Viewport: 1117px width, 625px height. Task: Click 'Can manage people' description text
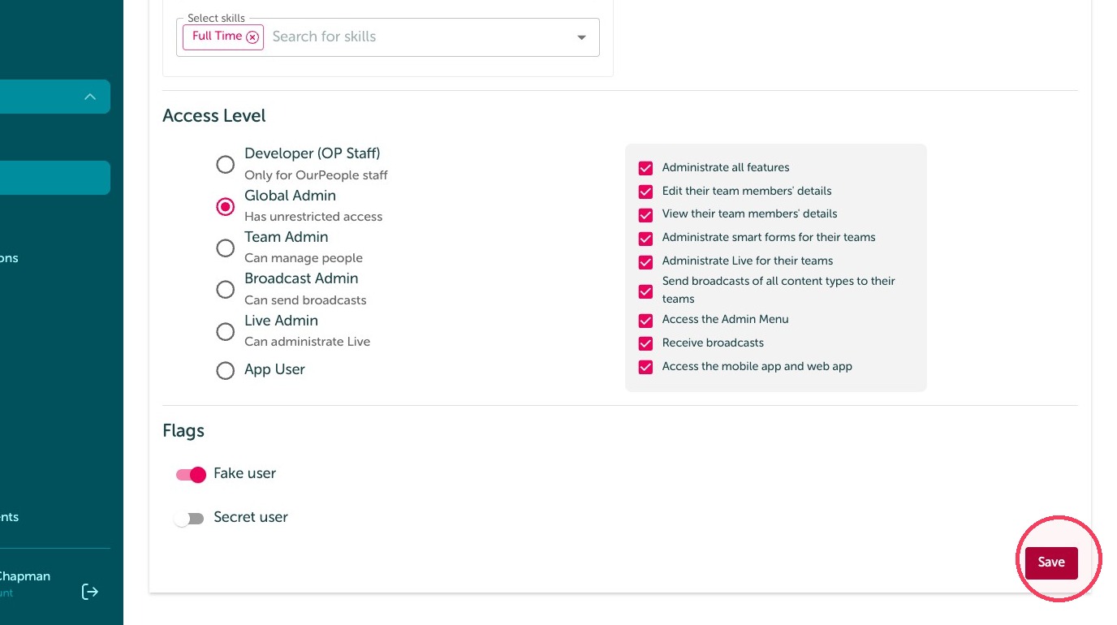[x=304, y=258]
